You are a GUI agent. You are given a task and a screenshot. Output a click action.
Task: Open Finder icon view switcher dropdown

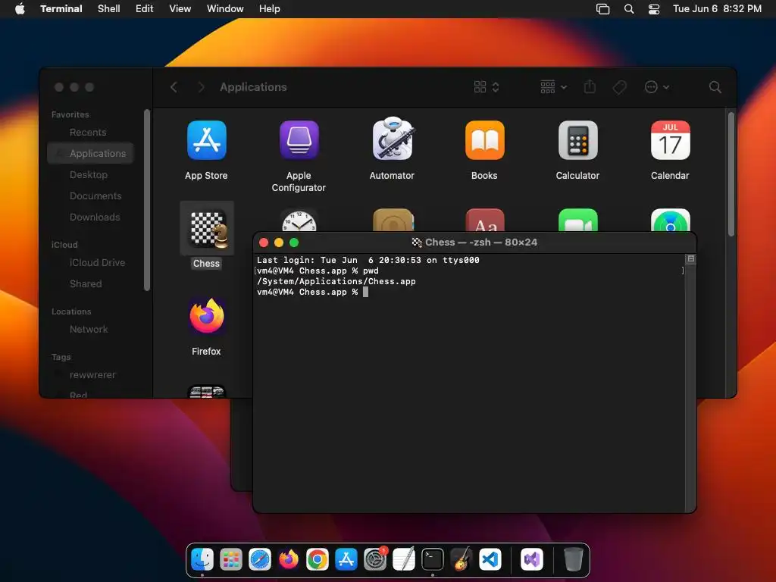coord(486,87)
